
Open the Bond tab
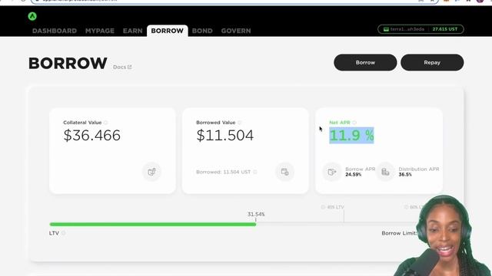202,31
